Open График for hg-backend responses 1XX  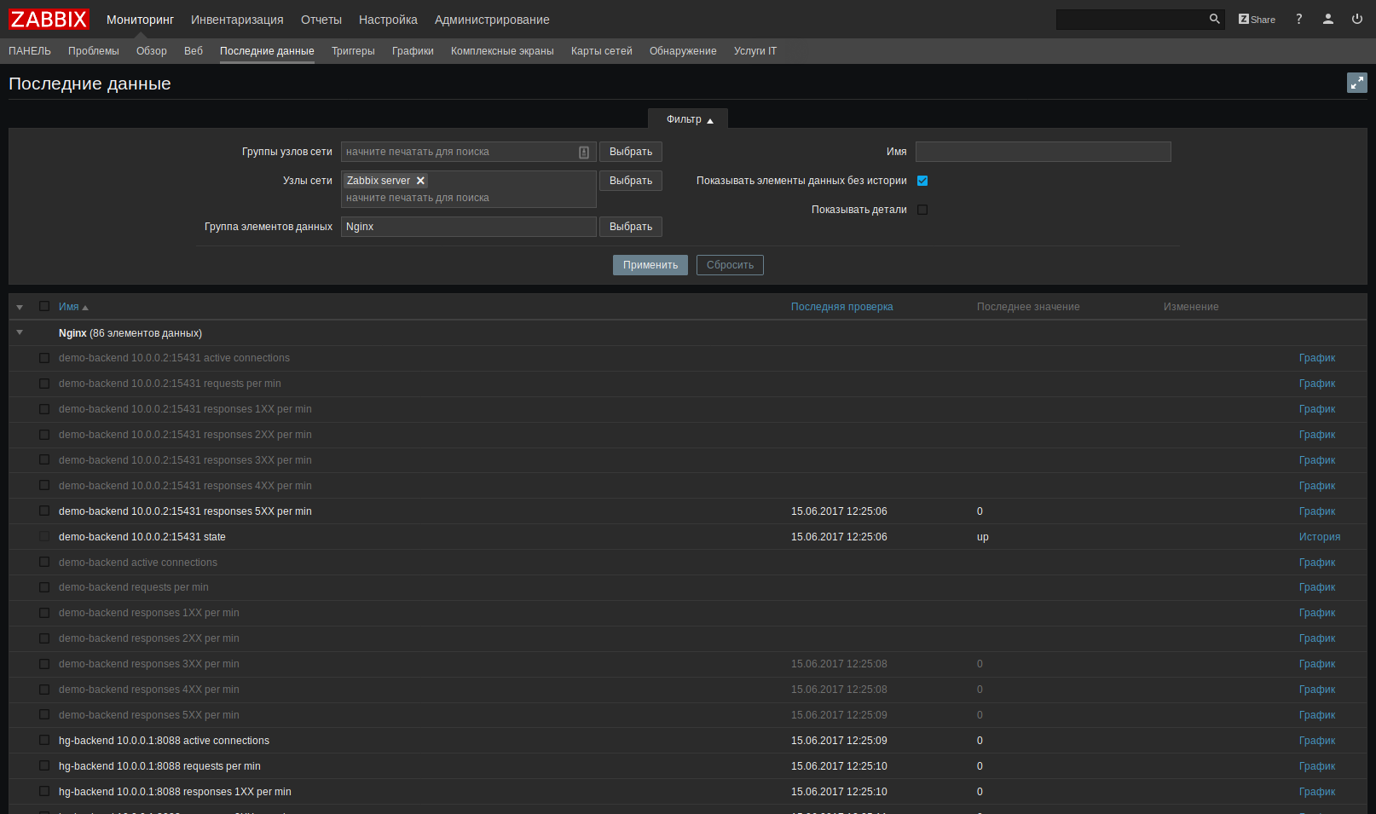[1317, 792]
